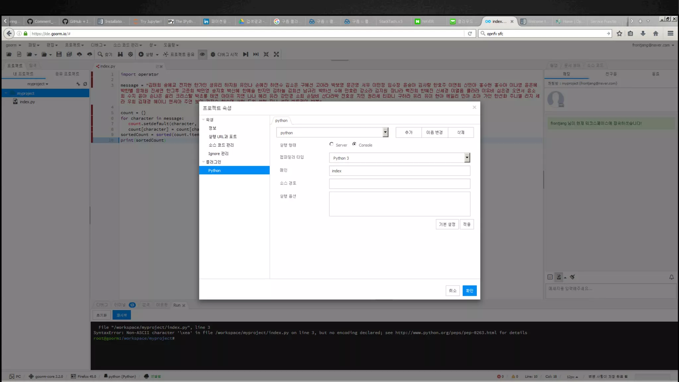Click the debug start bug icon
The image size is (679, 382).
[213, 54]
